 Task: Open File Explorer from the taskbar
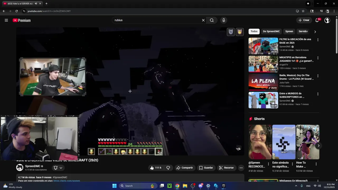185,186
